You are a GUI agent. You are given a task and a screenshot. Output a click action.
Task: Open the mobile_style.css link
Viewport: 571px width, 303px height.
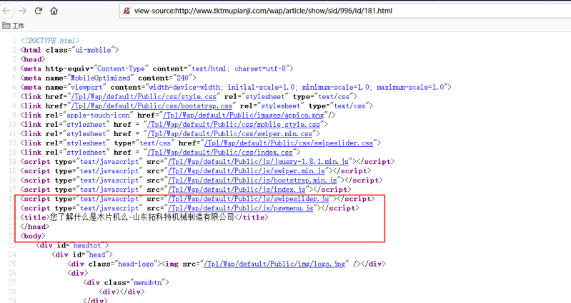point(234,125)
